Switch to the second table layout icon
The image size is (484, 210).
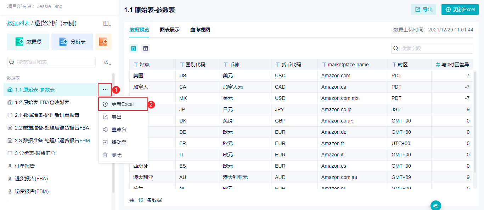coord(146,48)
